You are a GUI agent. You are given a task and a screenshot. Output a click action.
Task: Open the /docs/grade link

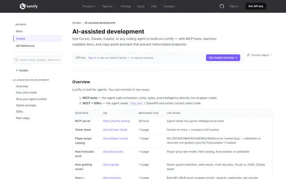pyautogui.click(x=111, y=165)
